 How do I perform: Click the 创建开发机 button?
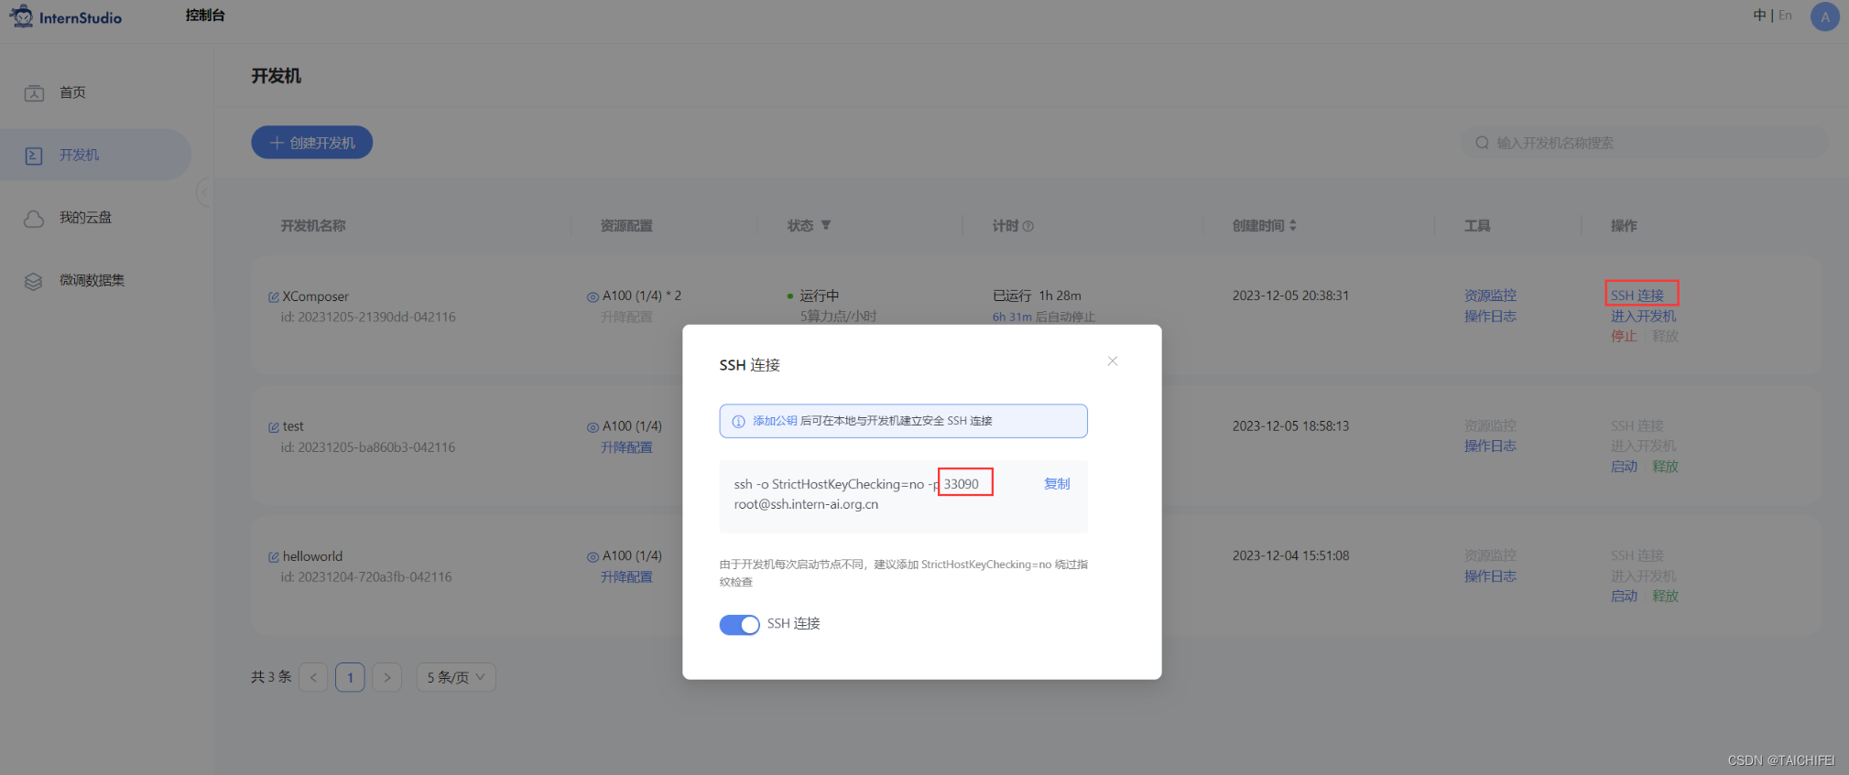(x=311, y=143)
